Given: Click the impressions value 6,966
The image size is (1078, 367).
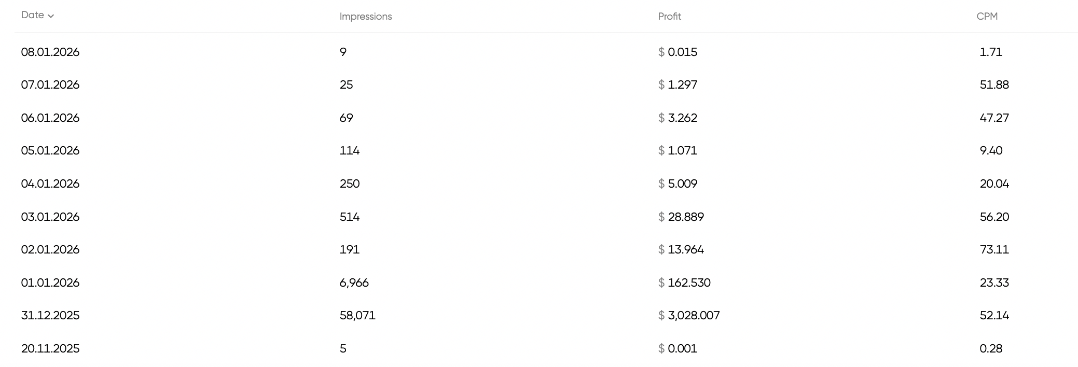Looking at the screenshot, I should click(x=354, y=283).
